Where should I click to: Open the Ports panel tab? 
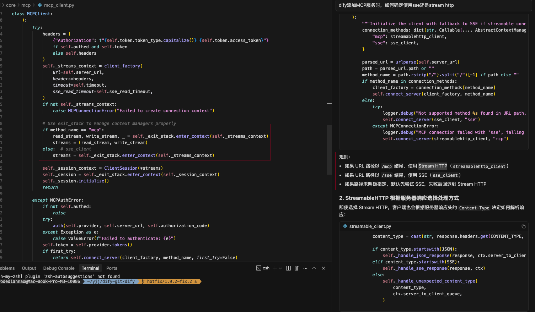(x=112, y=268)
